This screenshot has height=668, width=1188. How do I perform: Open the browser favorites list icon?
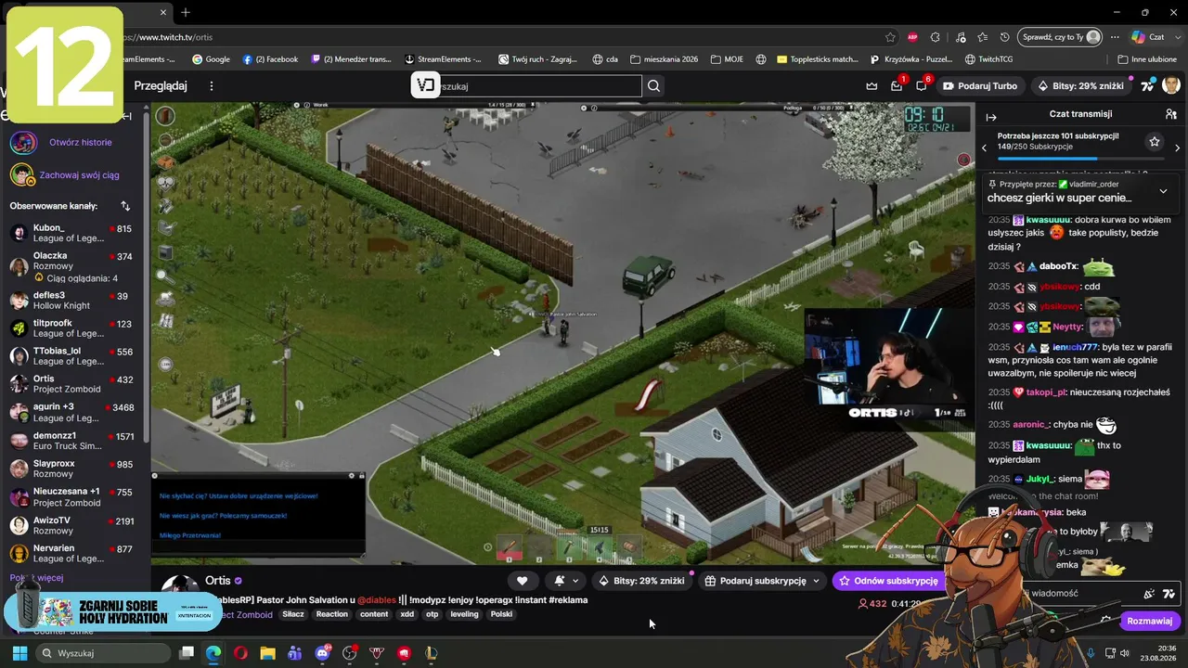982,37
